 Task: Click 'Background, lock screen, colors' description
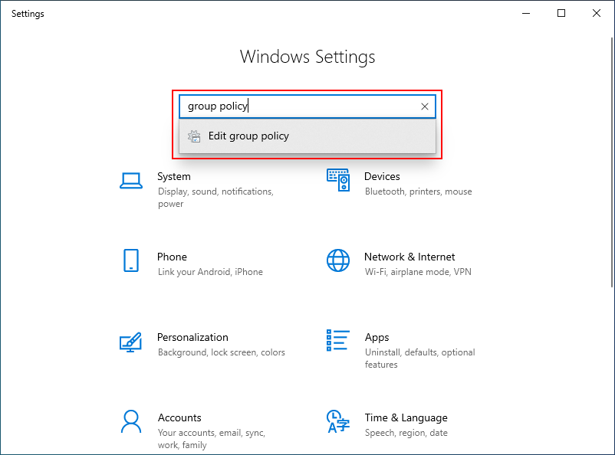click(221, 352)
